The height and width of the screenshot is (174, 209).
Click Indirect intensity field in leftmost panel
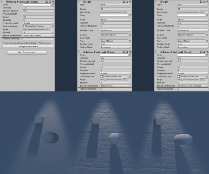coord(39,39)
